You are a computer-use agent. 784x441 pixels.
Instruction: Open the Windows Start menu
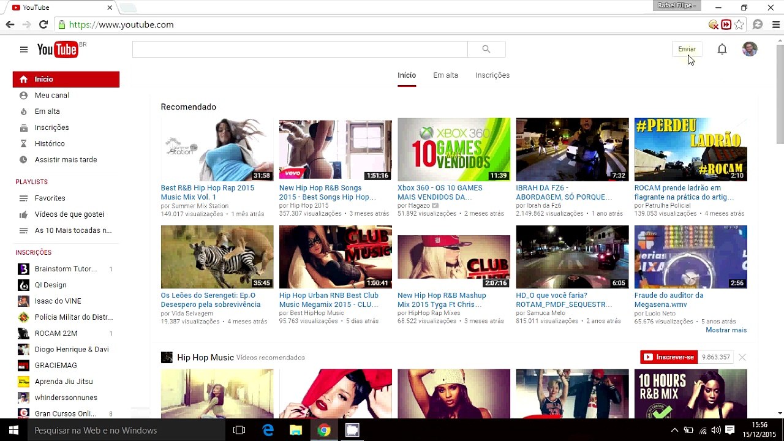[x=13, y=430]
